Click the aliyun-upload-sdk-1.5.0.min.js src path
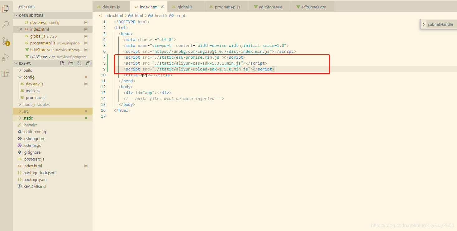The image size is (457, 231). [x=201, y=69]
